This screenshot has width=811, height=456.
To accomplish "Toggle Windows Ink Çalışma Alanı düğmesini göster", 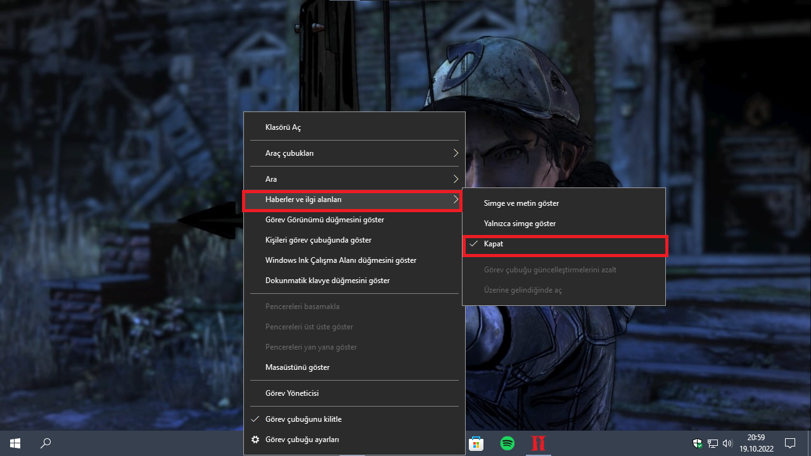I will point(354,260).
